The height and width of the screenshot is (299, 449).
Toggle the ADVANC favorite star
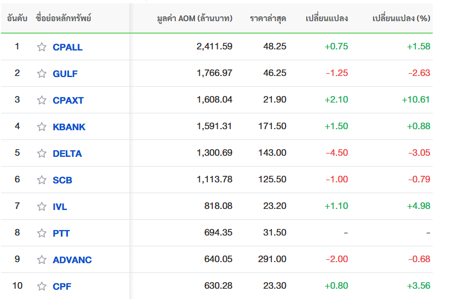(x=42, y=259)
